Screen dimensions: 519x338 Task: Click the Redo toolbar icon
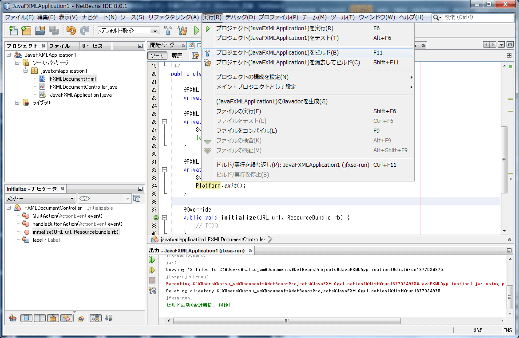click(x=85, y=31)
